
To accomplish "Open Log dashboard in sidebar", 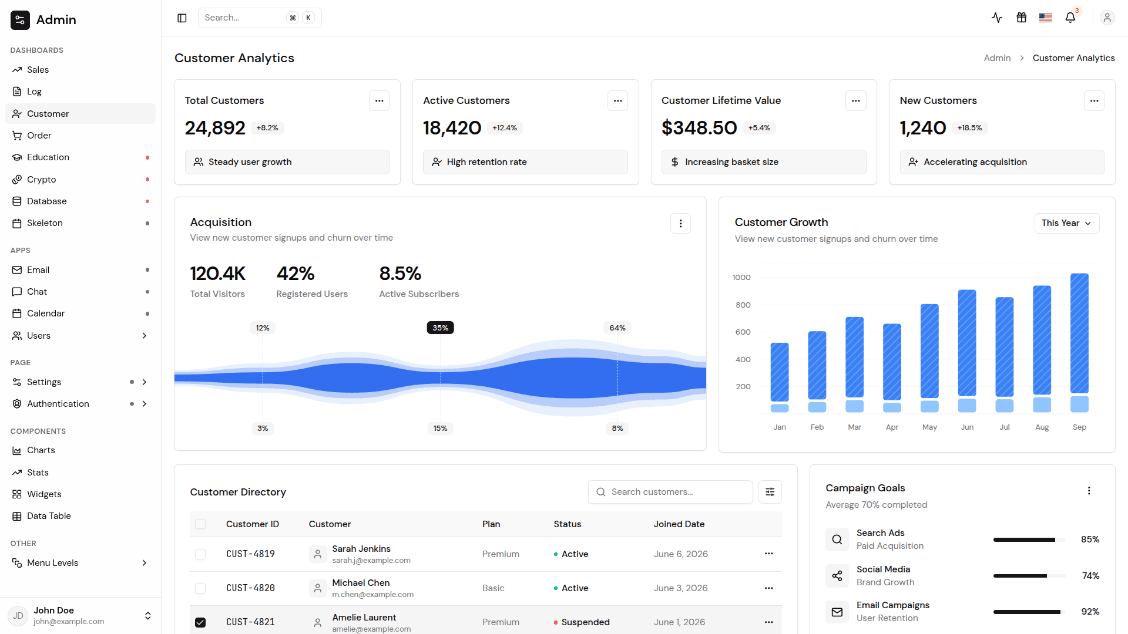I will coord(80,92).
